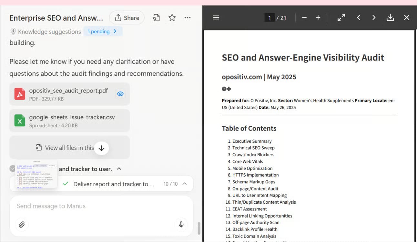417x242 pixels.
Task: Toggle preview eye for the PDF report
Action: tap(120, 94)
